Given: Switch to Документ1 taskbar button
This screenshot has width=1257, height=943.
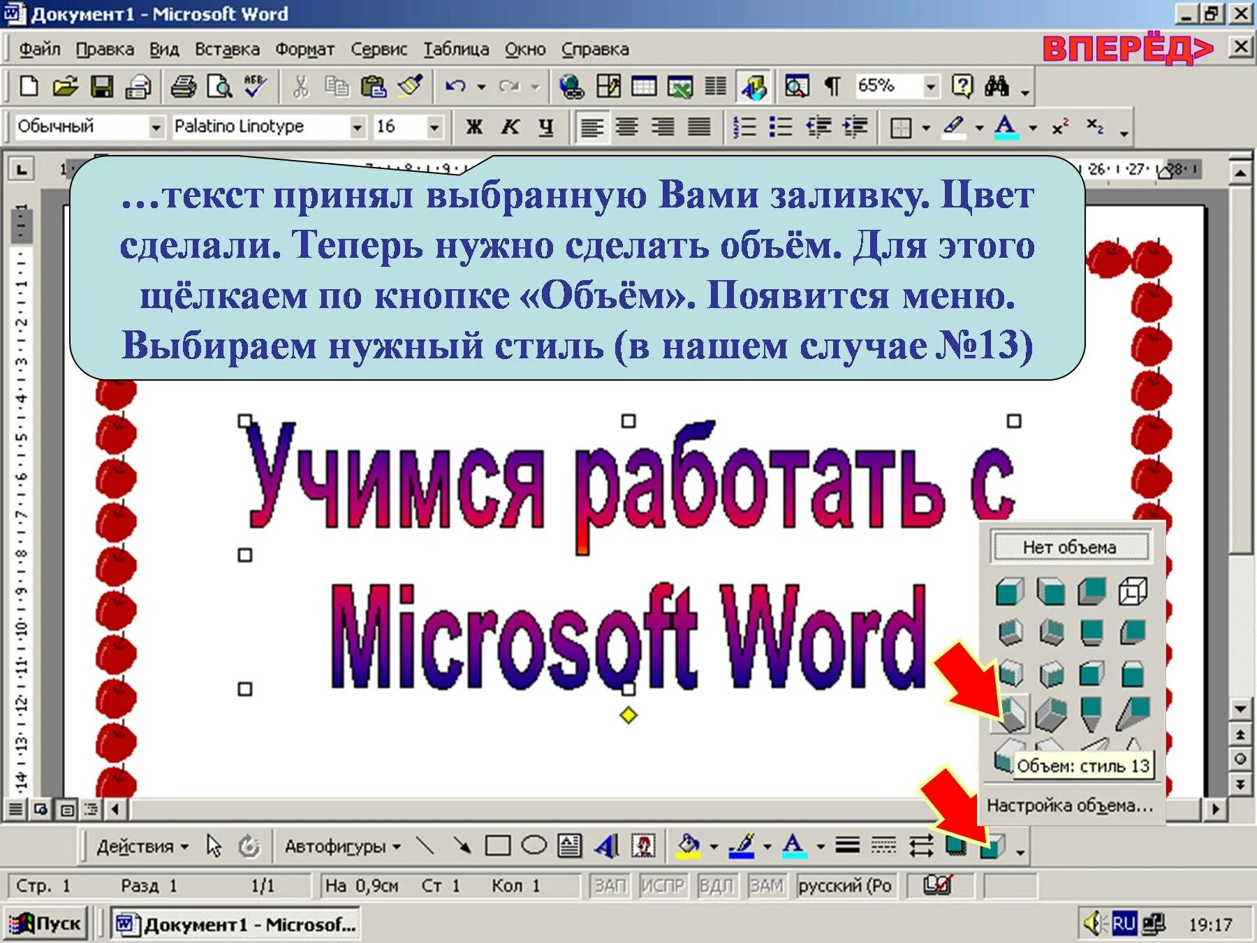Looking at the screenshot, I should click(x=236, y=923).
